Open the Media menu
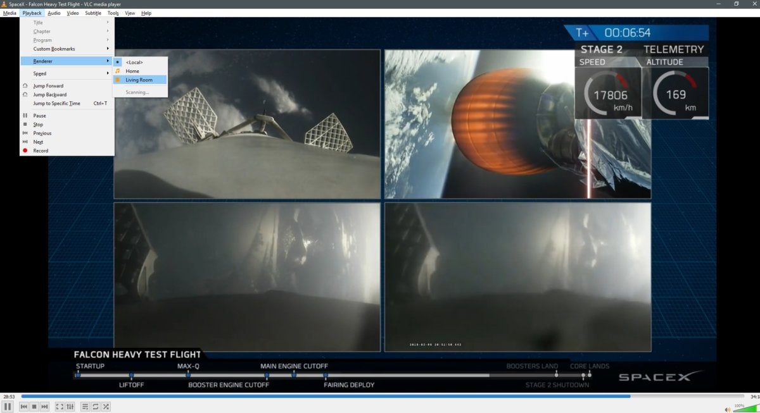 point(9,13)
